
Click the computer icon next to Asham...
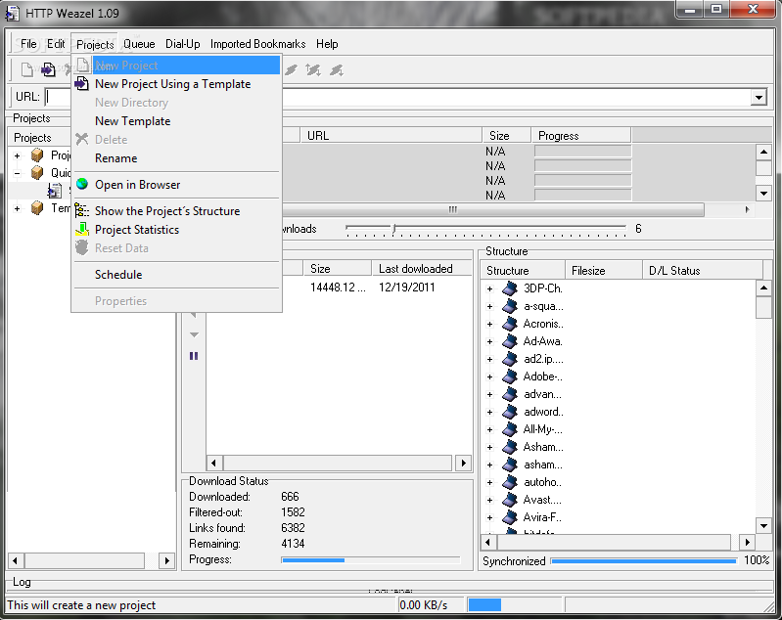(510, 447)
